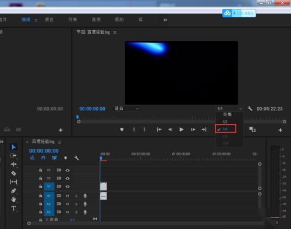The image size is (291, 229).
Task: Switch to the 音频 workspace tab
Action: [x=96, y=20]
